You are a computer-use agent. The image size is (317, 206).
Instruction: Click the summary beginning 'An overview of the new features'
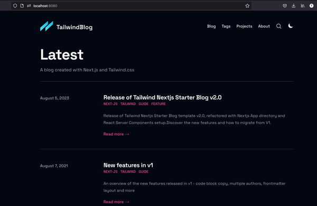pos(194,187)
